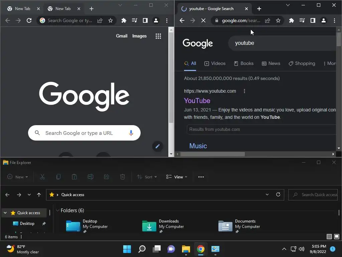
Task: Open profile avatar in right Chrome window
Action: point(323,20)
